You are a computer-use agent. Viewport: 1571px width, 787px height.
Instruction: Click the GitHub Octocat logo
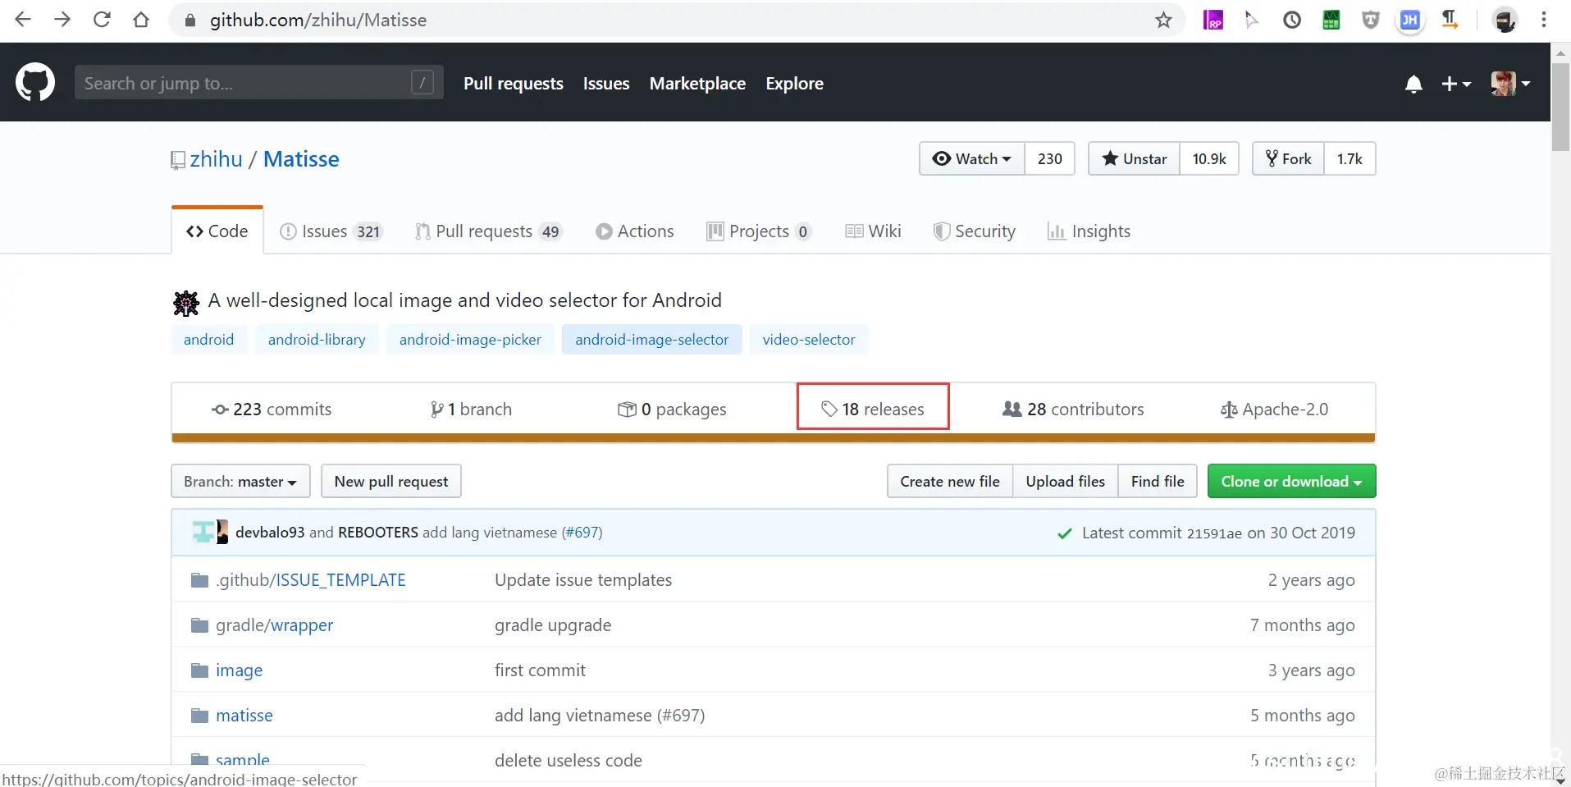coord(35,83)
